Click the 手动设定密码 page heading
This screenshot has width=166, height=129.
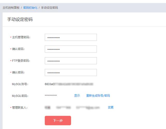(20, 19)
